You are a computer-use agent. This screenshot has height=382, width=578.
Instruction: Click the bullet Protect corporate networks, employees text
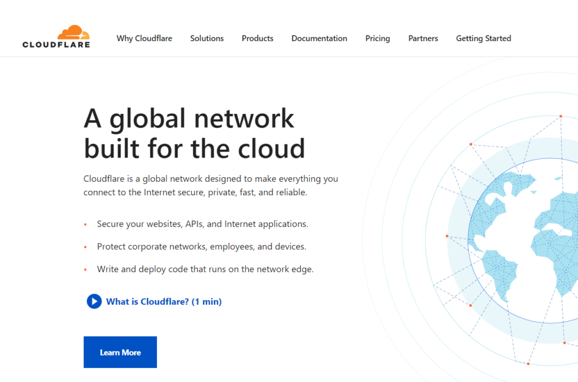[x=202, y=247]
